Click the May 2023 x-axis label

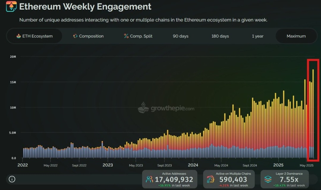pyautogui.click(x=136, y=165)
